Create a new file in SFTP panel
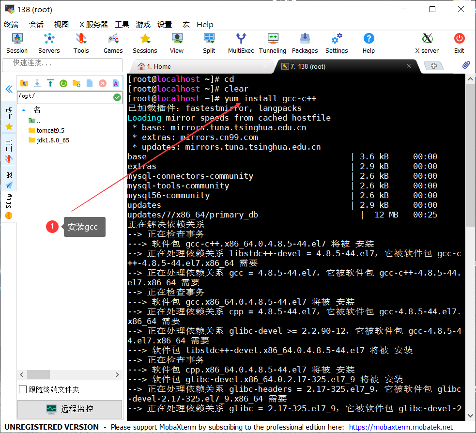The height and width of the screenshot is (433, 476). pyautogui.click(x=90, y=83)
